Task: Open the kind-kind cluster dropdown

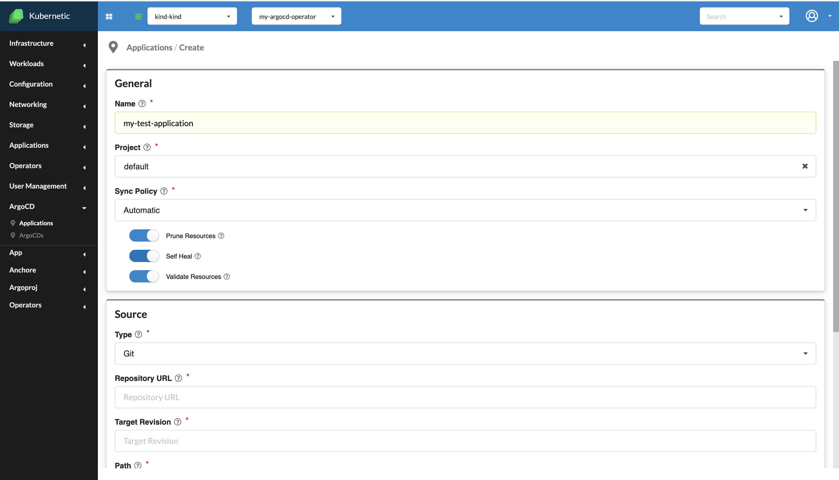Action: tap(192, 16)
